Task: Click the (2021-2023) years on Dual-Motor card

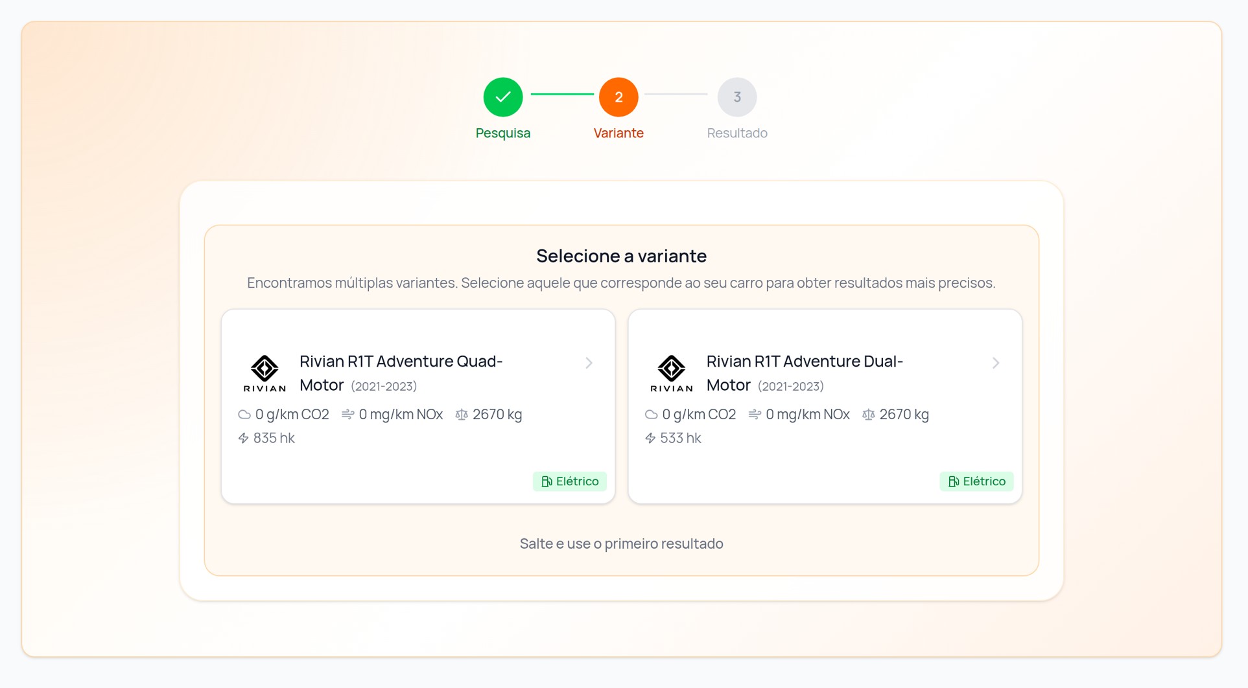Action: coord(791,386)
